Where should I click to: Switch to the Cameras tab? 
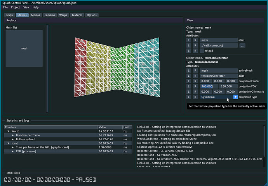[x=50, y=15]
